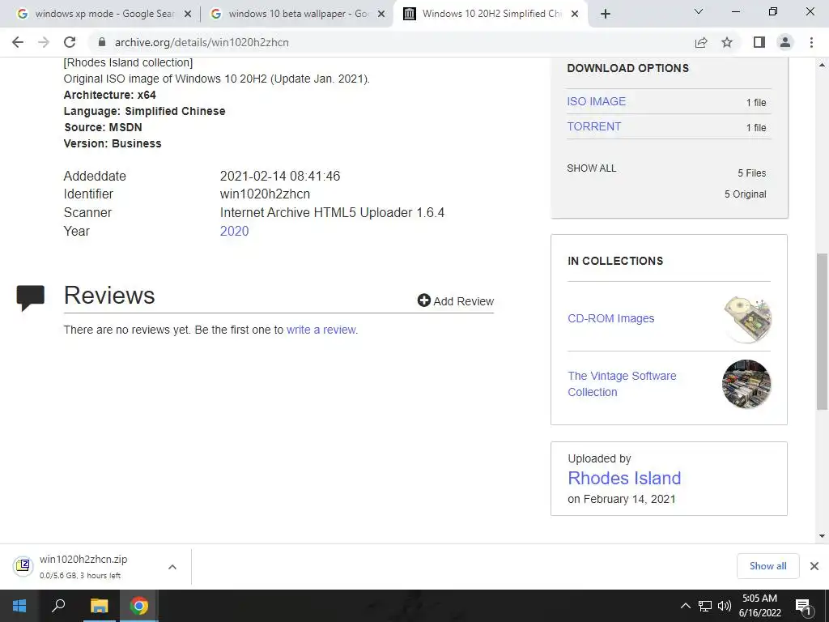Close the 'windows 10 beta wallpaper' tab

point(381,14)
